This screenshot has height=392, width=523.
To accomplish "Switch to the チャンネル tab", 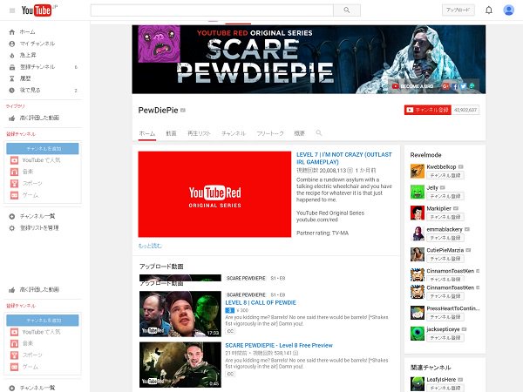I will tap(234, 133).
